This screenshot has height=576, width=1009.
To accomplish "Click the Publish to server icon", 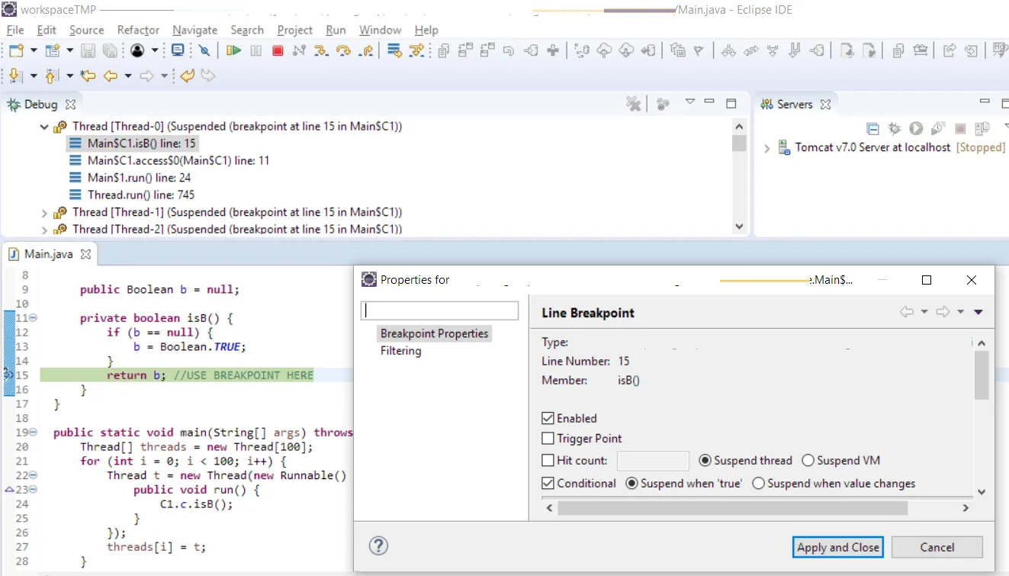I will (982, 129).
